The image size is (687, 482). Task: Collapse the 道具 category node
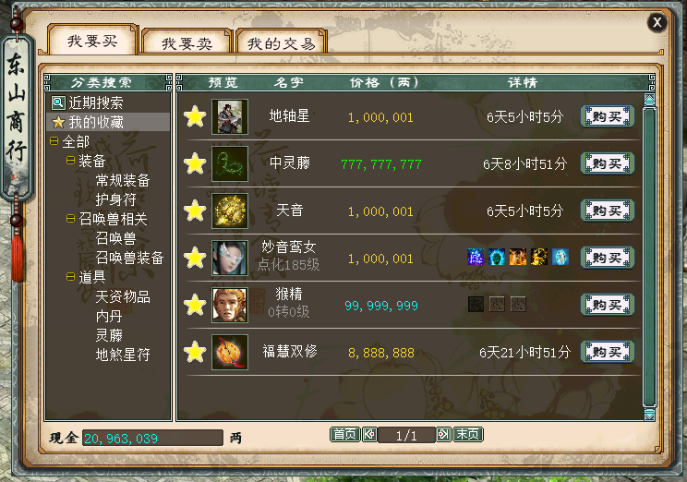pos(70,276)
